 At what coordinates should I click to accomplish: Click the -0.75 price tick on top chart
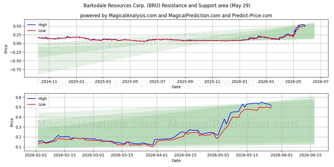pyautogui.click(x=16, y=70)
